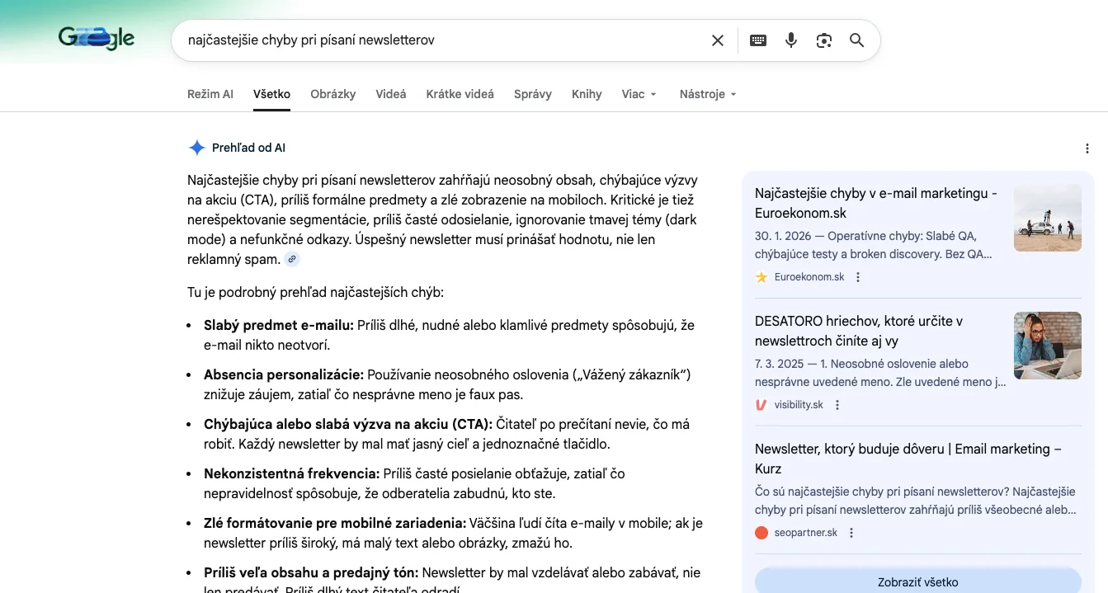Open the DESATORO hriechov article link

(x=858, y=331)
